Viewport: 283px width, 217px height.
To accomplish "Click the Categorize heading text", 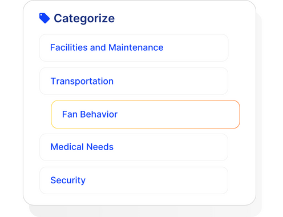I will 84,19.
